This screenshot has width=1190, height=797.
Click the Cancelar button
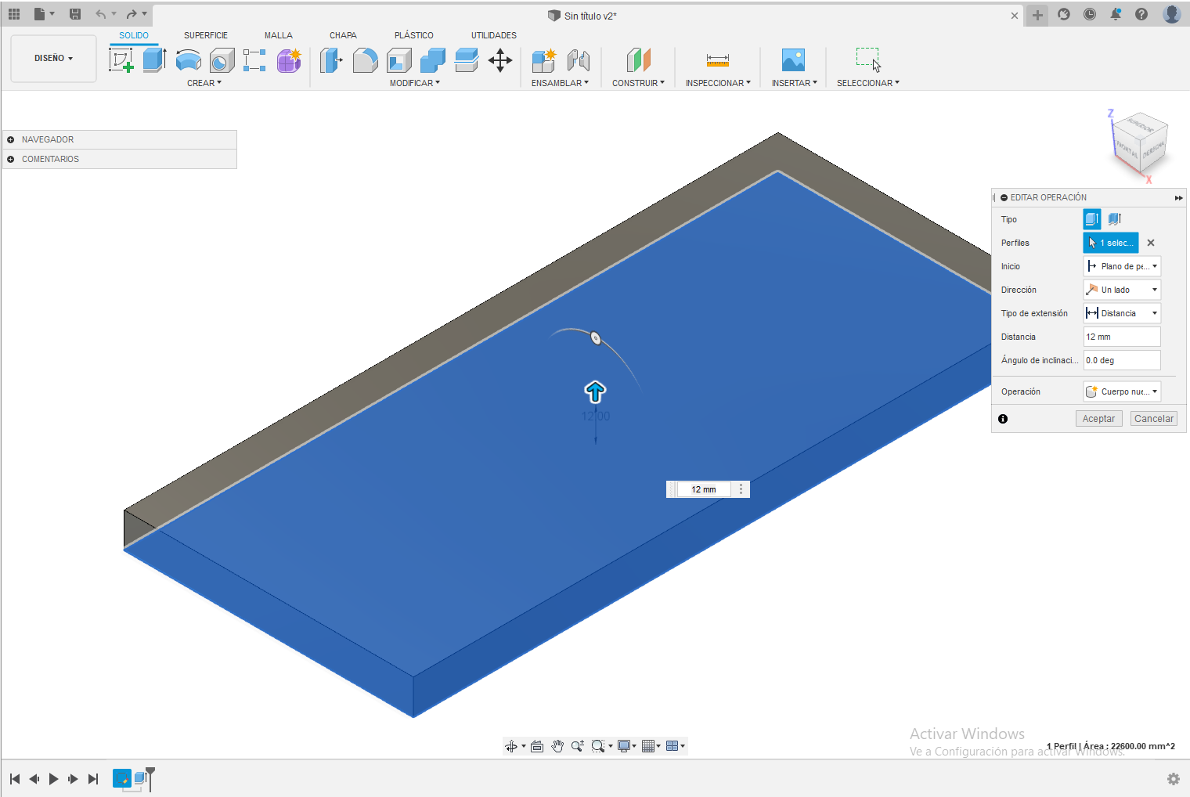(x=1154, y=419)
